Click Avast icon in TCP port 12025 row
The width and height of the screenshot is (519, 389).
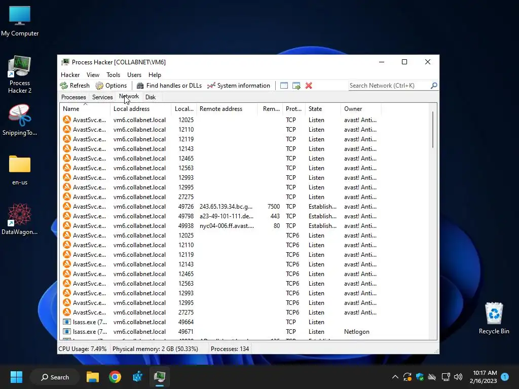pyautogui.click(x=67, y=120)
